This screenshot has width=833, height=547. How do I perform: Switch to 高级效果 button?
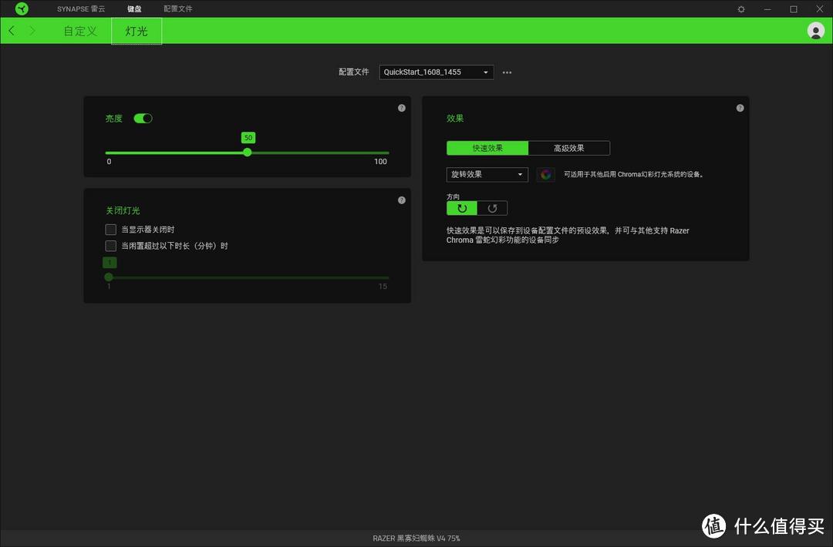[x=569, y=148]
